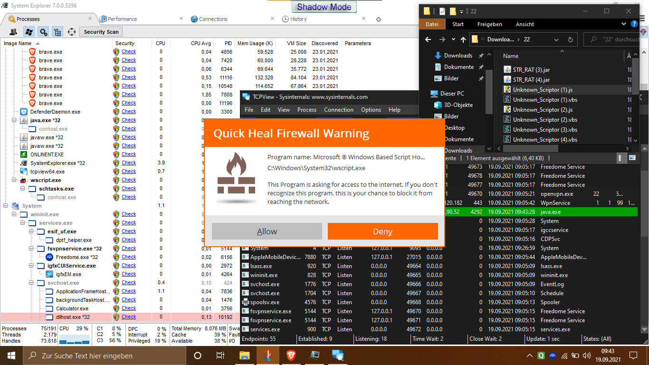Collapse the igfxCUIService.exe branch
This screenshot has width=649, height=365.
coord(31,266)
